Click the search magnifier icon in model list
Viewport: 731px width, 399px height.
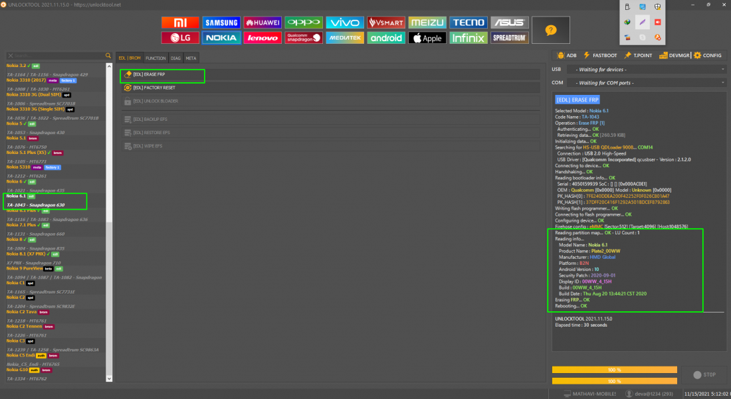coord(108,55)
